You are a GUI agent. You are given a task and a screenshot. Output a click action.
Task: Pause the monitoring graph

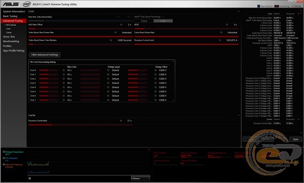pos(29,178)
